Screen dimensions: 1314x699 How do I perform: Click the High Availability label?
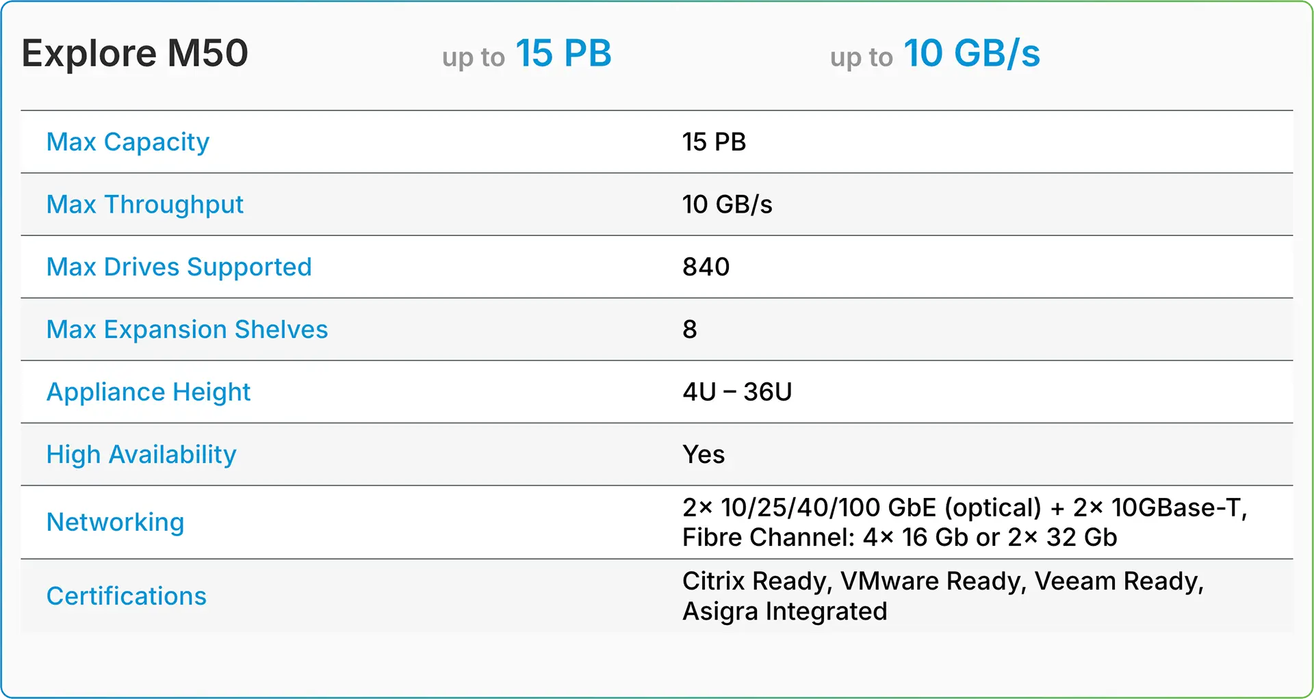(142, 455)
